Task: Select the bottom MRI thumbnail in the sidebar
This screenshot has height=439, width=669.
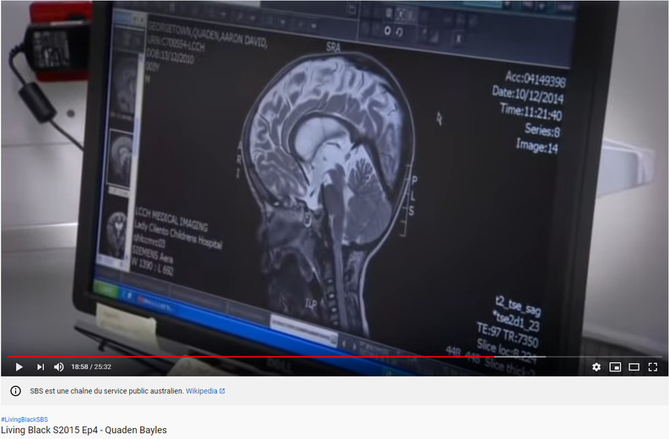Action: pyautogui.click(x=114, y=232)
